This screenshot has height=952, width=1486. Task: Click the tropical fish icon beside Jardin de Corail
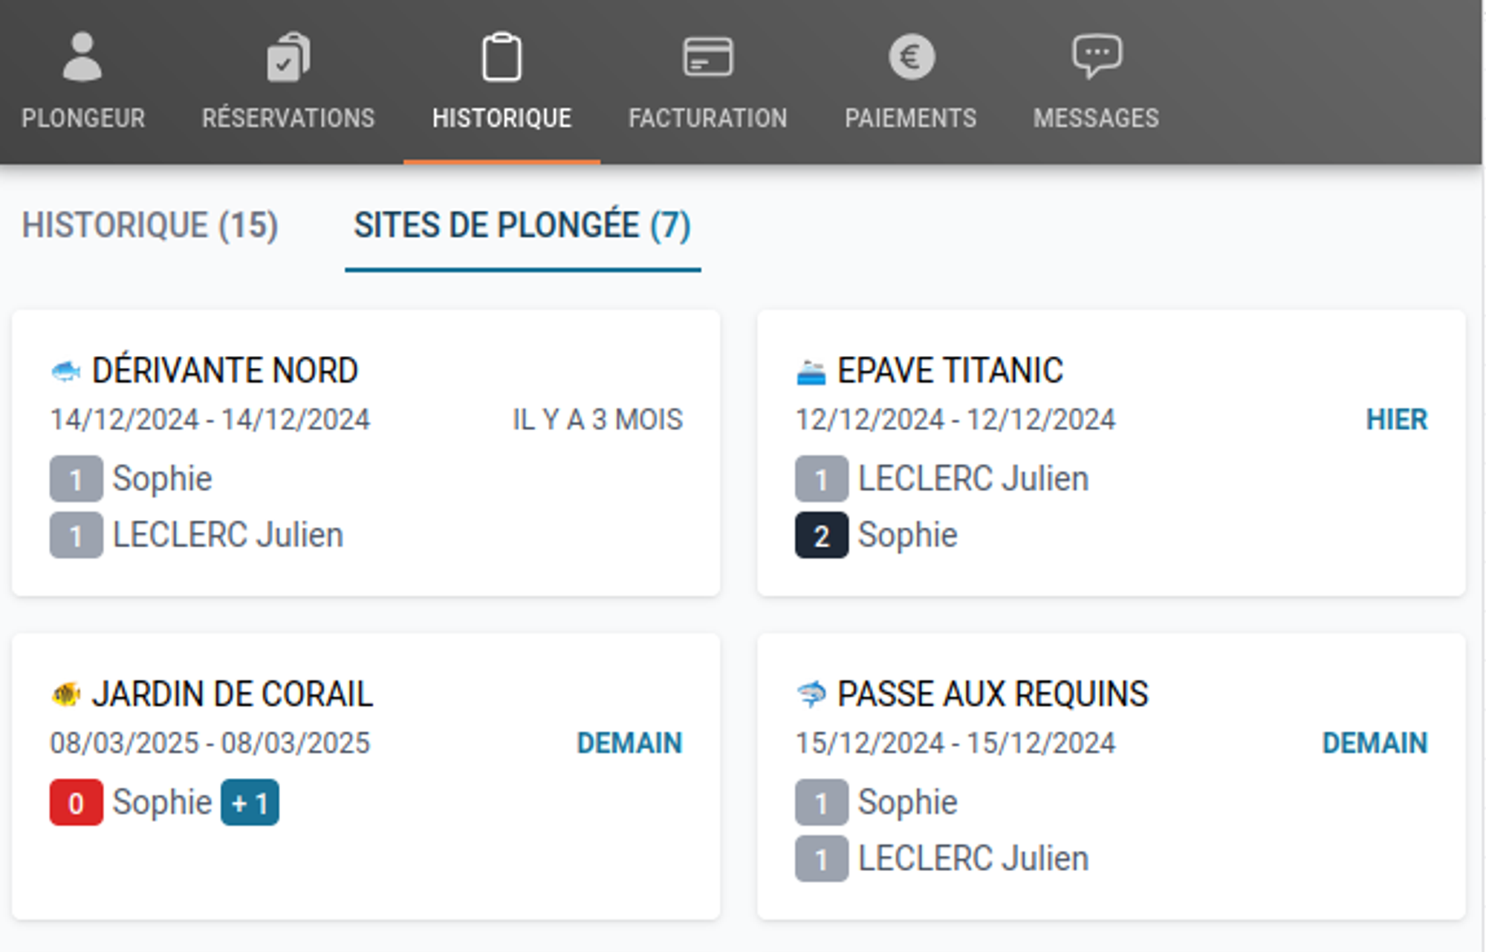65,695
